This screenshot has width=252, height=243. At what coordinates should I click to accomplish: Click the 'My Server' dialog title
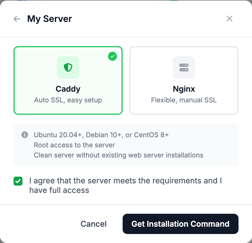[x=49, y=19]
